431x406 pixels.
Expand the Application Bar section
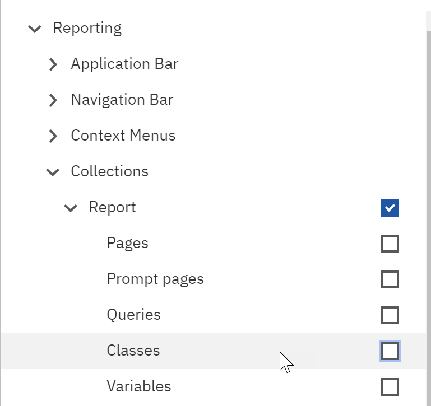click(x=53, y=64)
